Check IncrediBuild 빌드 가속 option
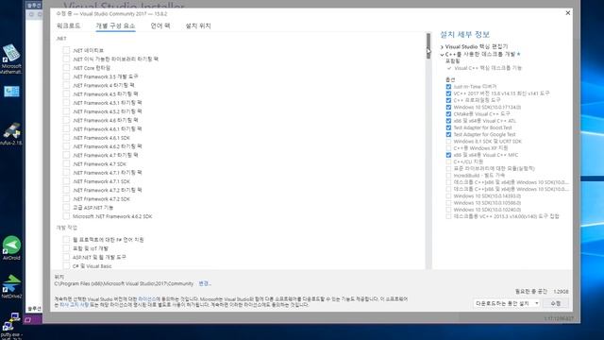Viewport: 604px width, 340px height. [448, 176]
